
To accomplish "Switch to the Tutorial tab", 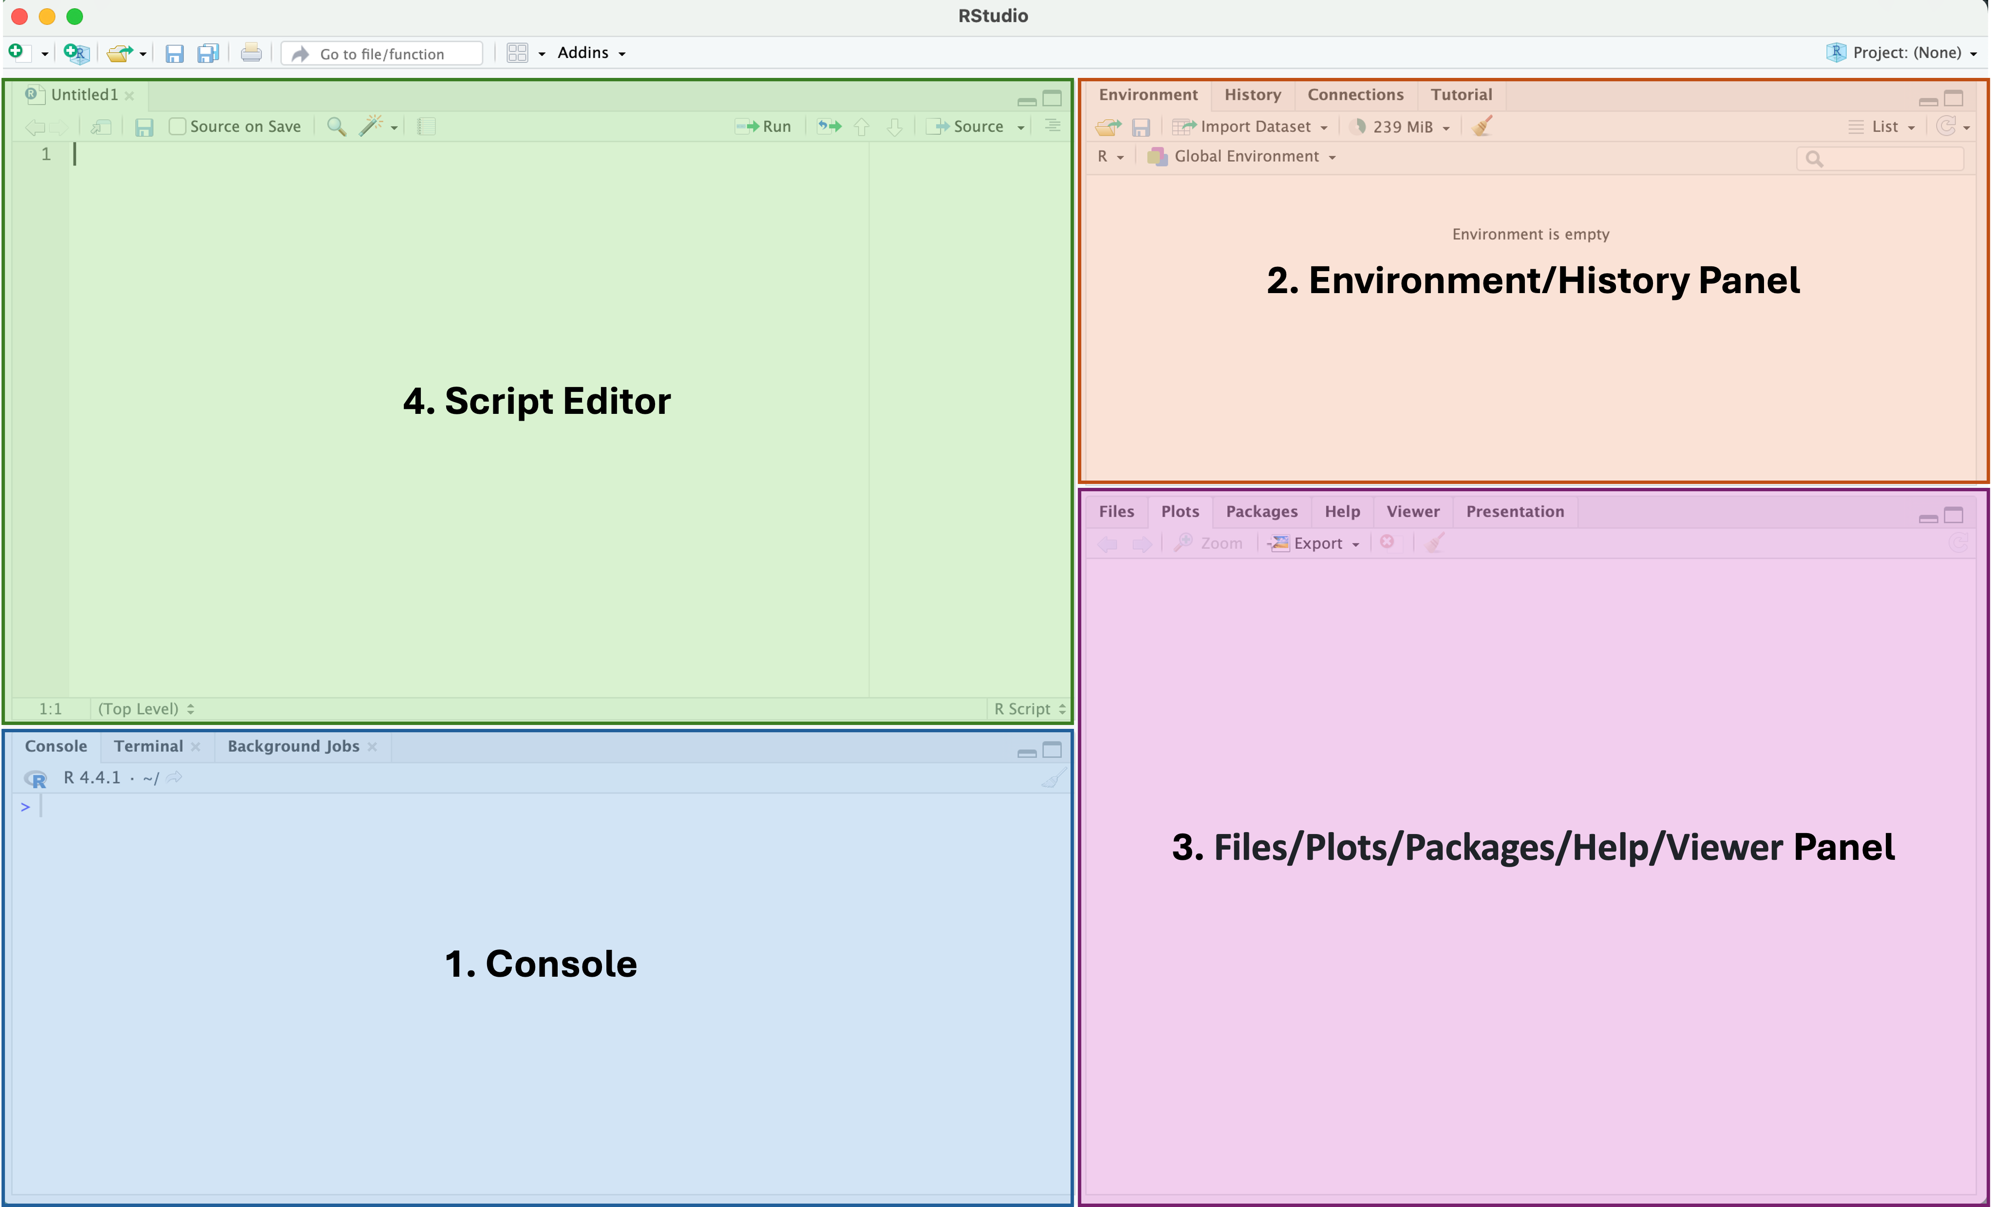I will 1461,94.
